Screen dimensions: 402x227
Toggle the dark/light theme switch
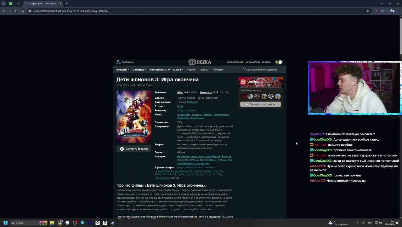tap(279, 62)
